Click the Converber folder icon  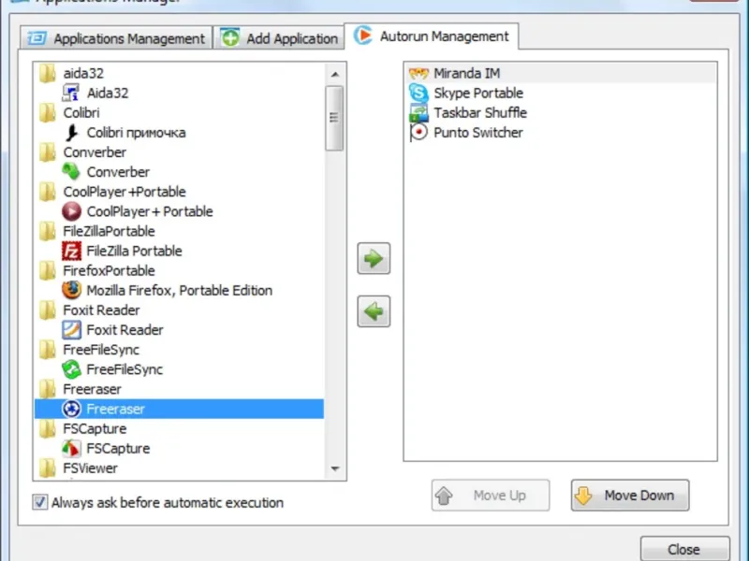48,152
